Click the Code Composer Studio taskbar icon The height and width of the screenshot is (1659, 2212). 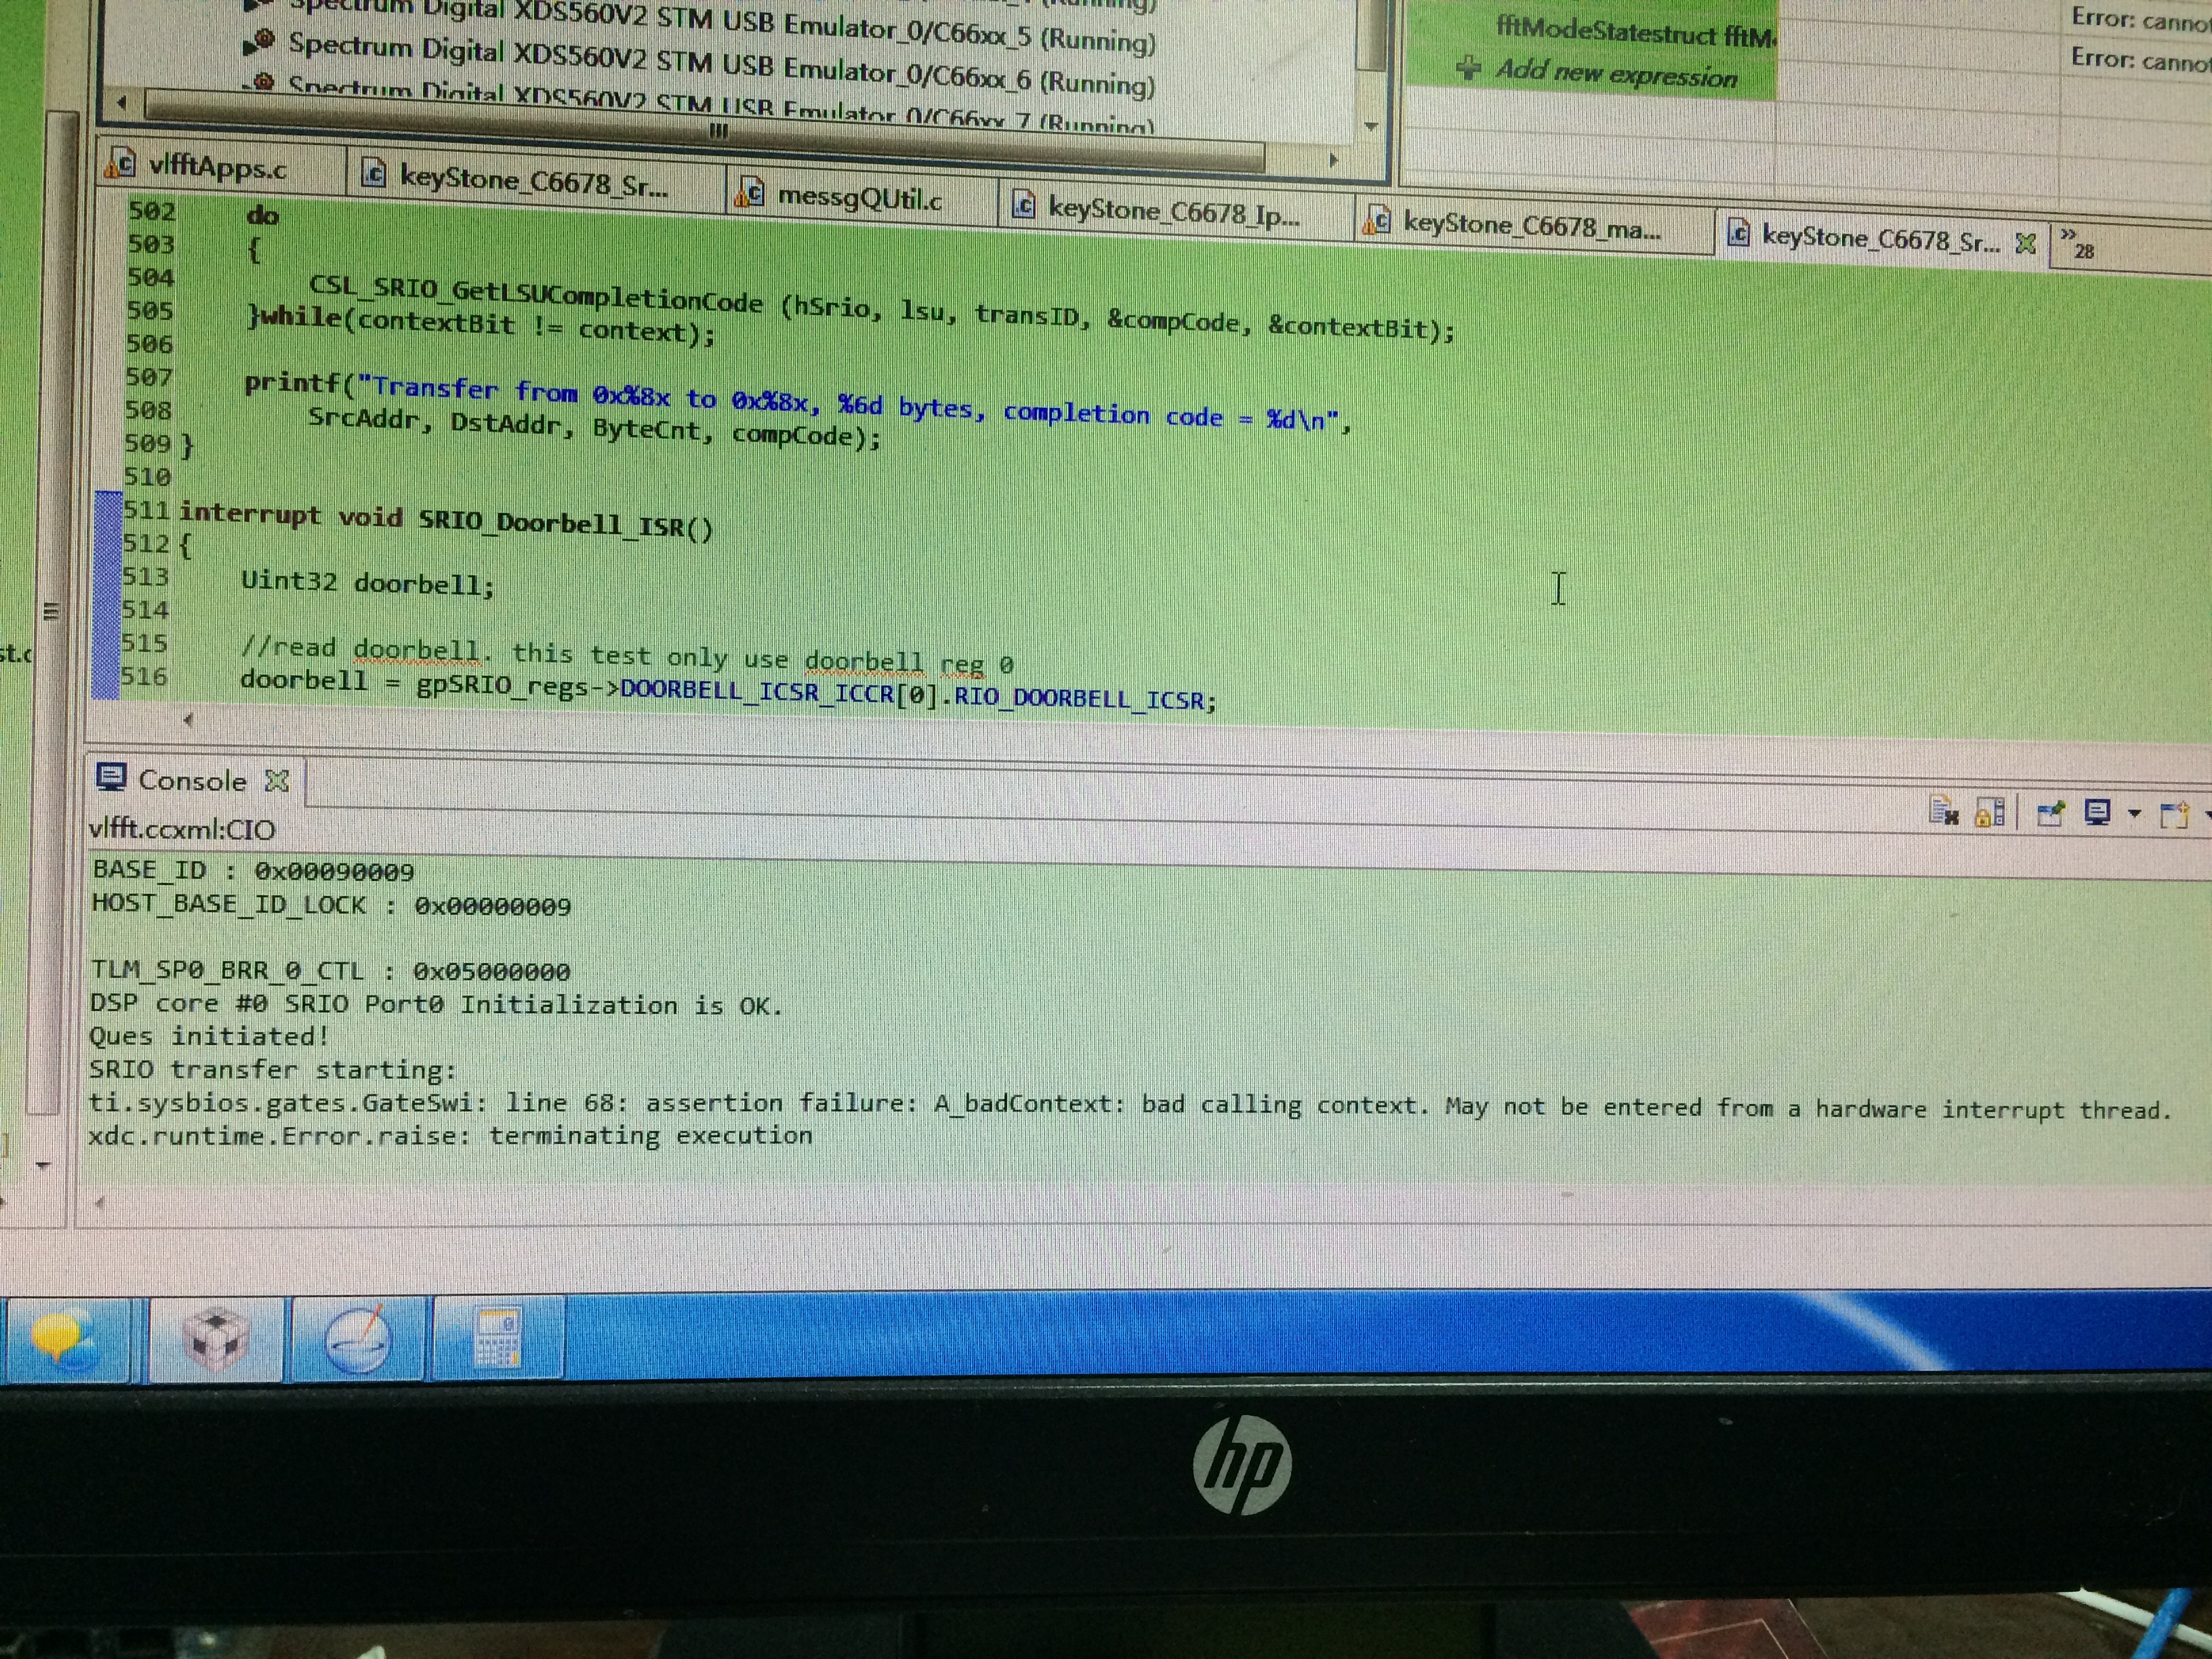click(x=215, y=1339)
